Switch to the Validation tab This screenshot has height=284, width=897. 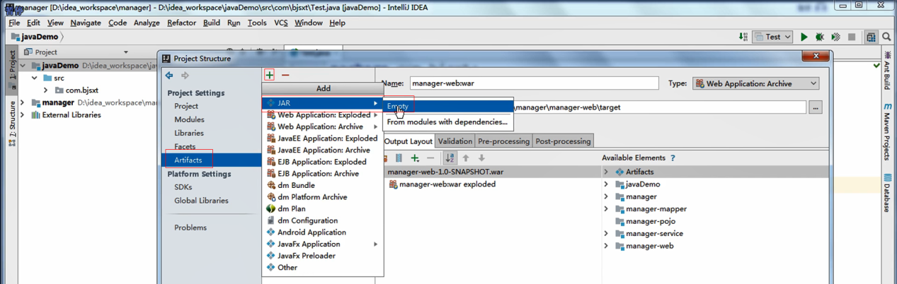[455, 141]
